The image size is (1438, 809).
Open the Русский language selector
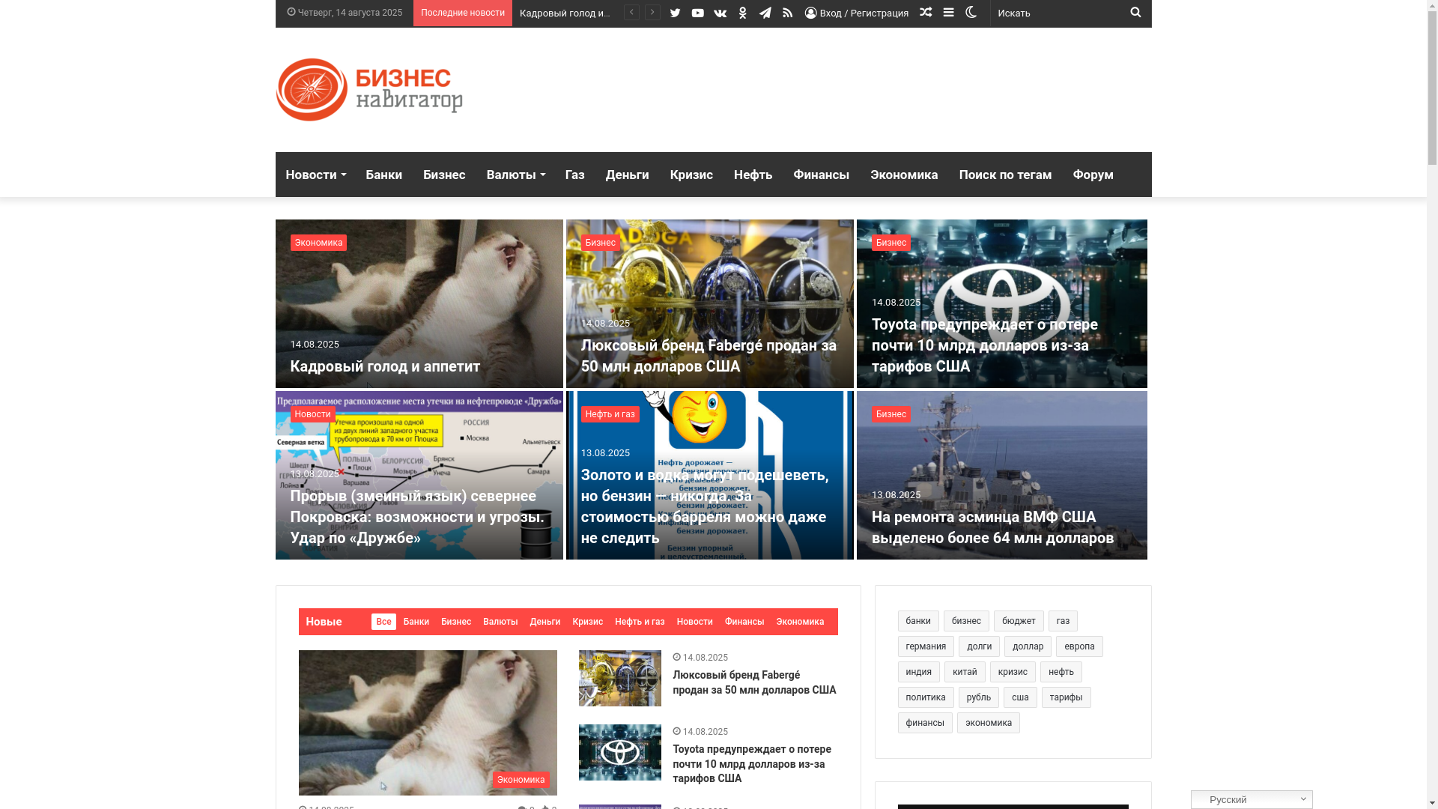1252,799
